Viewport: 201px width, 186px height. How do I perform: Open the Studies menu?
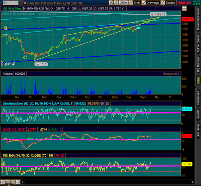click(x=168, y=3)
